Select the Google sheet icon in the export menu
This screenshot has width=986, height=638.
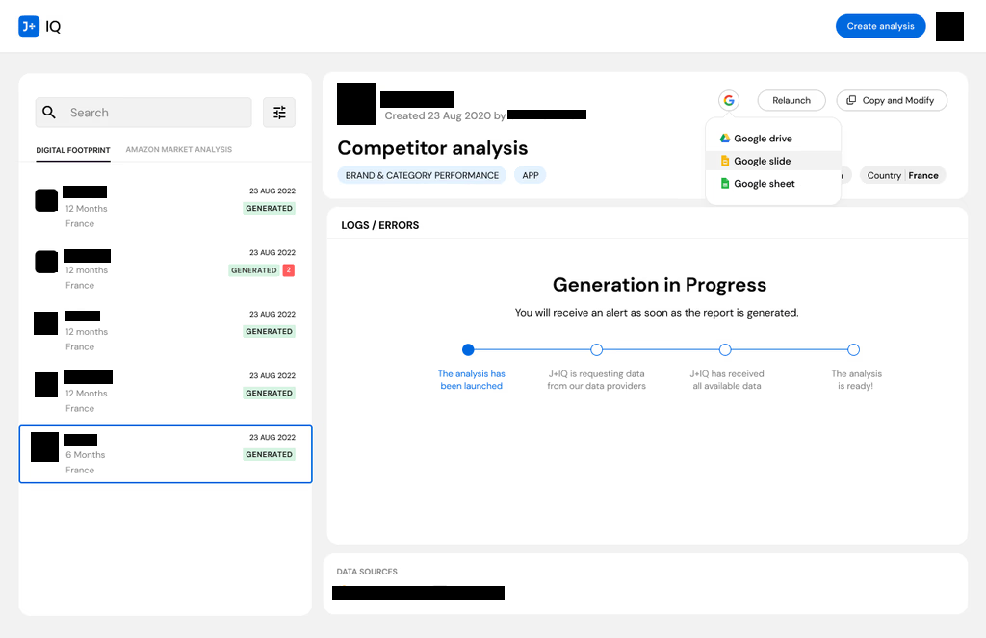pyautogui.click(x=725, y=183)
